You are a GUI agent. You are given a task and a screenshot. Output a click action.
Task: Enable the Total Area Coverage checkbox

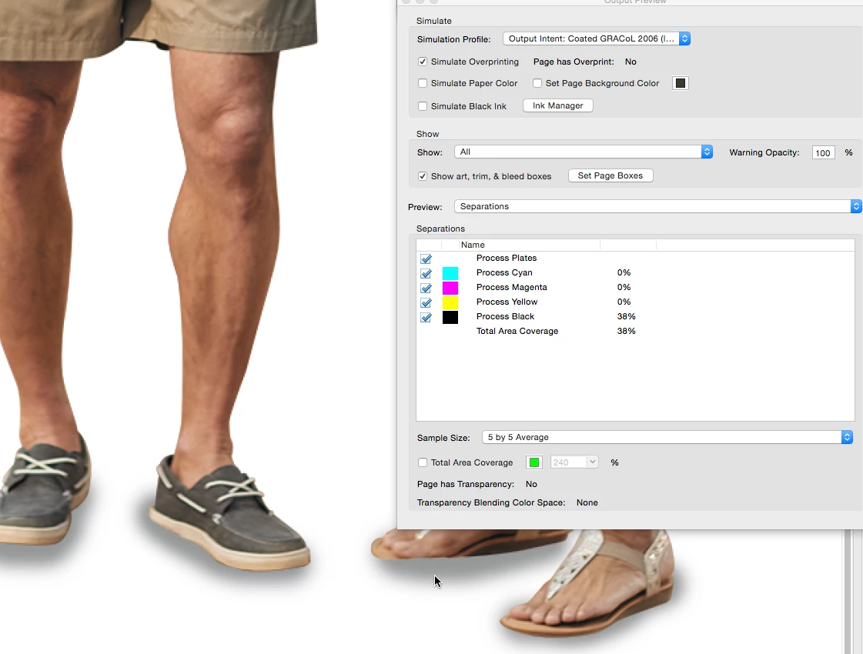coord(423,462)
